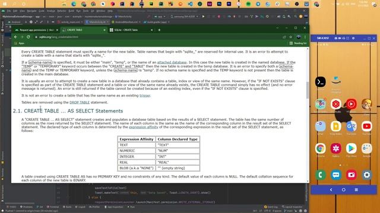This screenshot has width=380, height=213.
Task: Select the MainActivity breadcrumb in navigation bar
Action: point(123,17)
